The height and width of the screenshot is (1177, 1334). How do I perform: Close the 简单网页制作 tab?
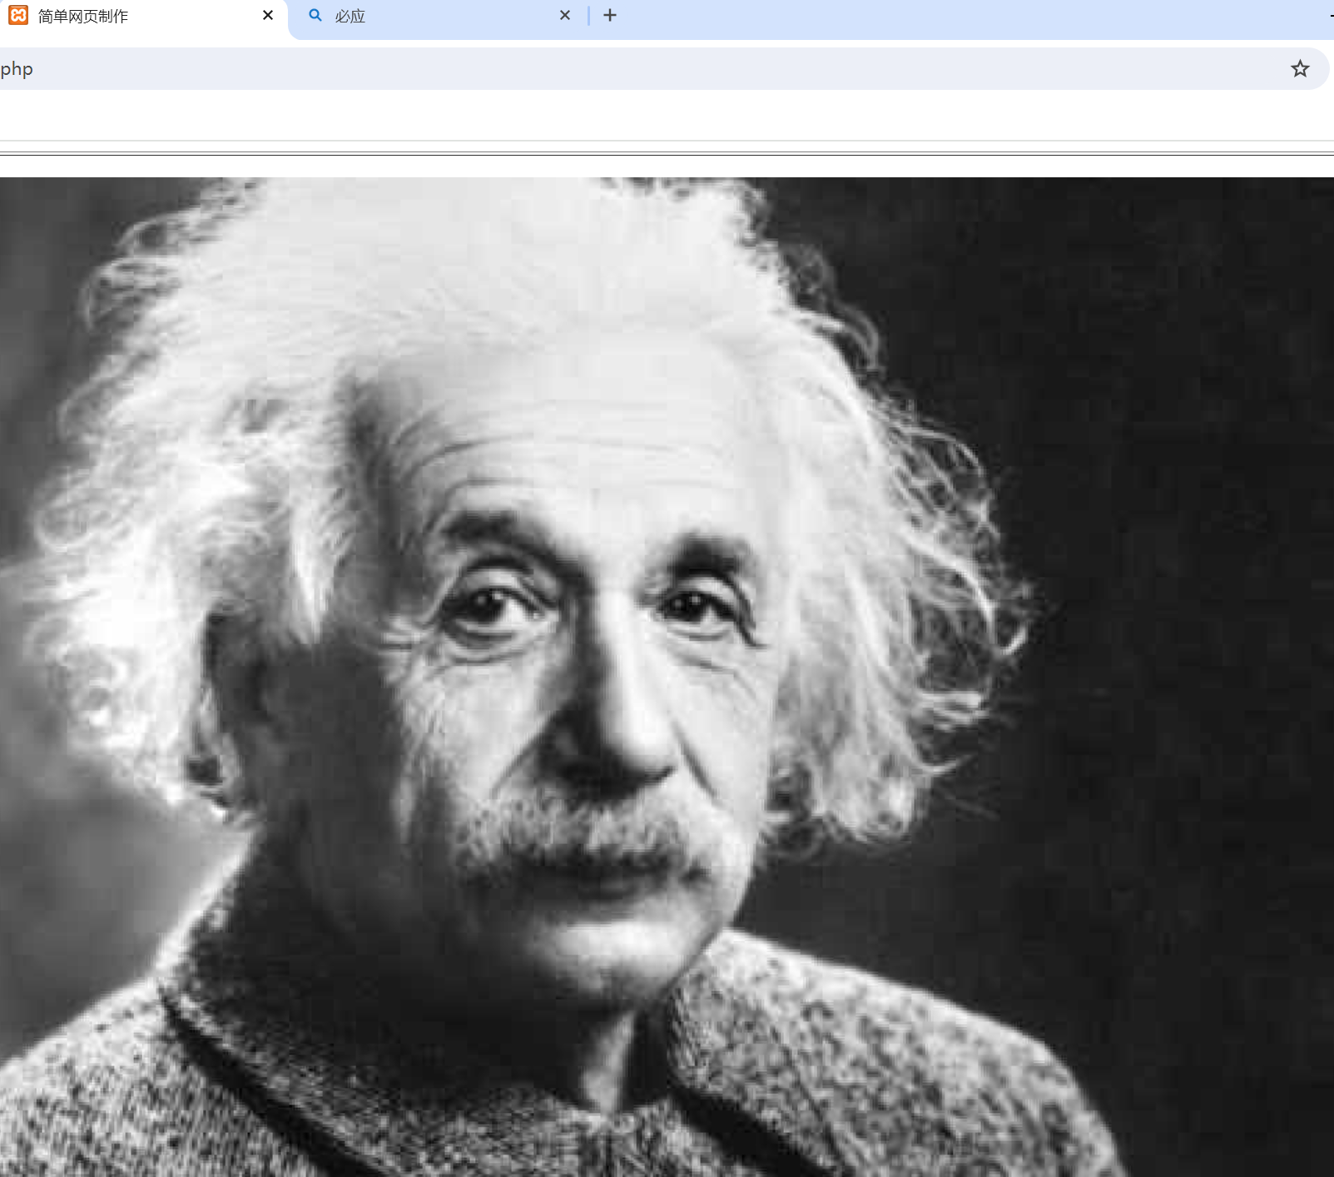pos(268,16)
